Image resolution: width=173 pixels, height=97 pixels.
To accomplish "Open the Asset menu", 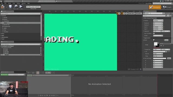I will click(x=9, y=3).
